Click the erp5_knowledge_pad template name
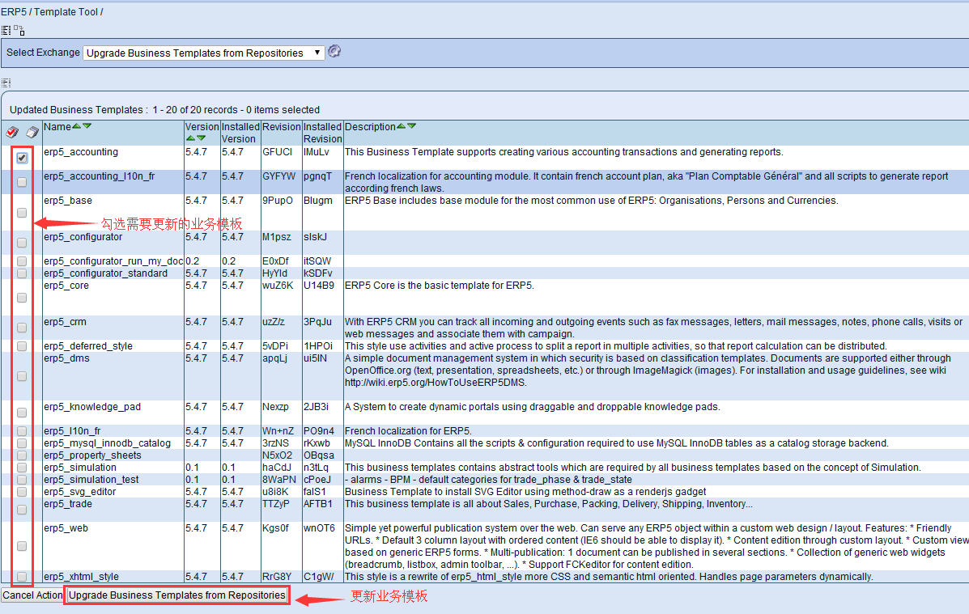 92,406
